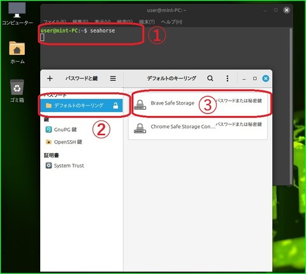Select the Chrome Safe Storage Con… entry

click(198, 127)
